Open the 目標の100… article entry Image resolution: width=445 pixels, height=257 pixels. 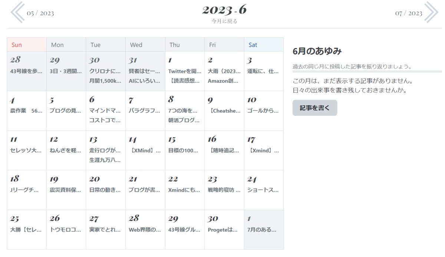pyautogui.click(x=184, y=150)
